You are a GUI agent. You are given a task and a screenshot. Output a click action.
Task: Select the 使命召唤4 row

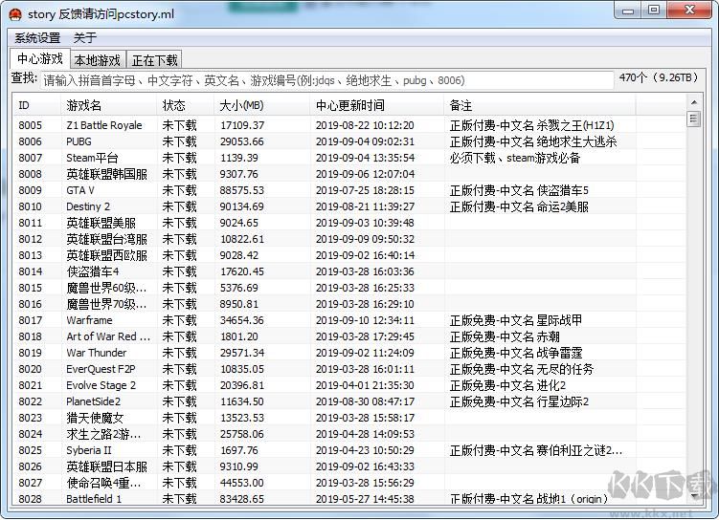click(348, 483)
